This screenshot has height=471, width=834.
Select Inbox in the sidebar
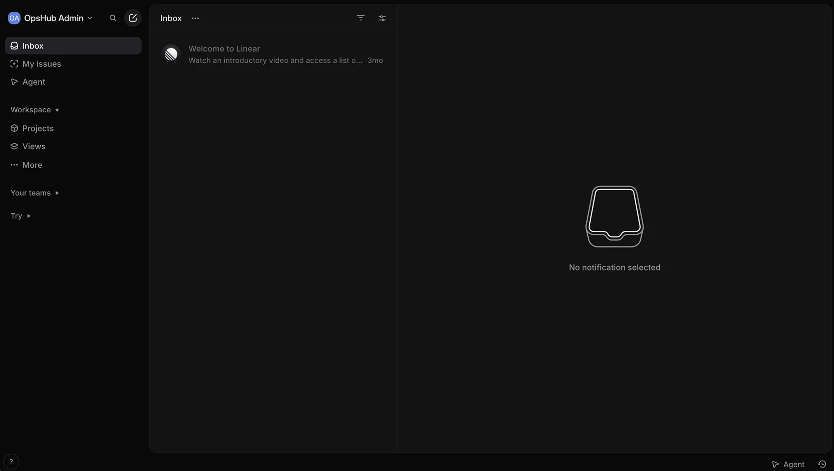coord(73,46)
